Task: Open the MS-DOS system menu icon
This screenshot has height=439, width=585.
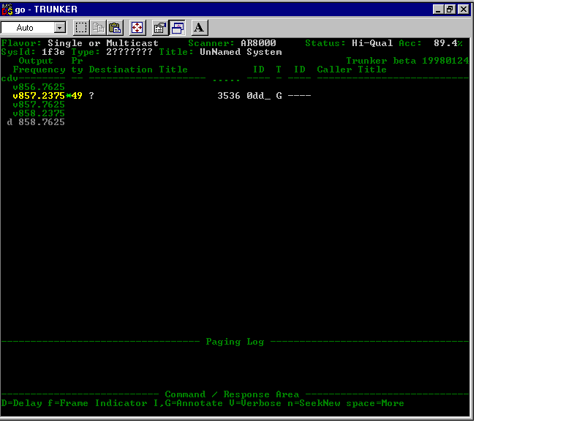Action: (x=7, y=10)
